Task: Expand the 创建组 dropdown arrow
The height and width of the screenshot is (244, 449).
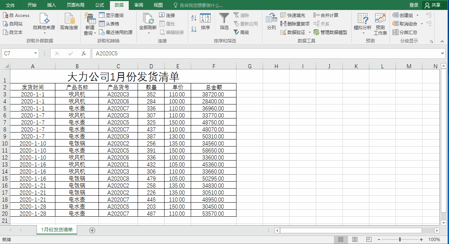Action: pos(417,16)
